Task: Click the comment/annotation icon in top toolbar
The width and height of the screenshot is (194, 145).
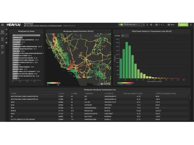Action: pyautogui.click(x=151, y=25)
